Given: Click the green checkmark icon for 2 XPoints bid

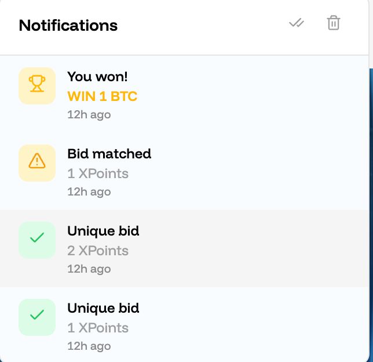Looking at the screenshot, I should point(37,240).
